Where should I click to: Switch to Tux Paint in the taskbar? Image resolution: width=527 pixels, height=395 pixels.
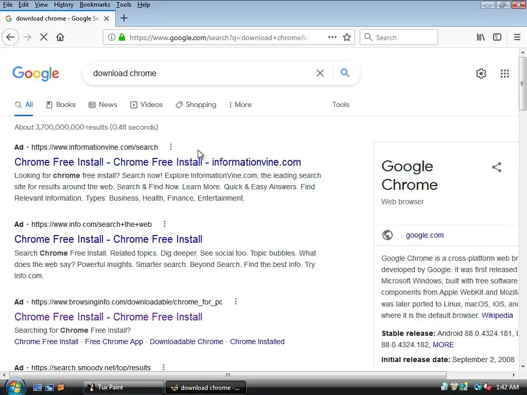tap(124, 387)
